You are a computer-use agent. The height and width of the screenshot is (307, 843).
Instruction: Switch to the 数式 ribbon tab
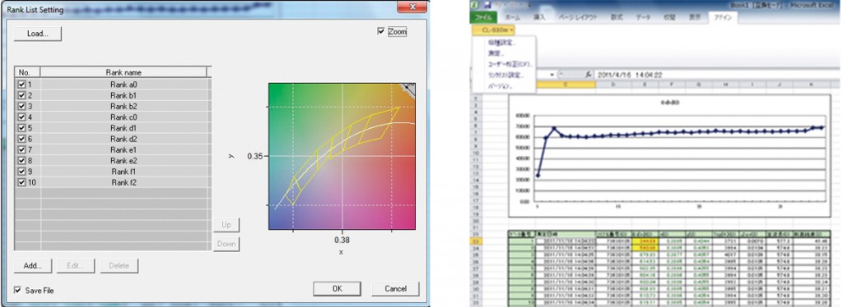click(x=617, y=17)
